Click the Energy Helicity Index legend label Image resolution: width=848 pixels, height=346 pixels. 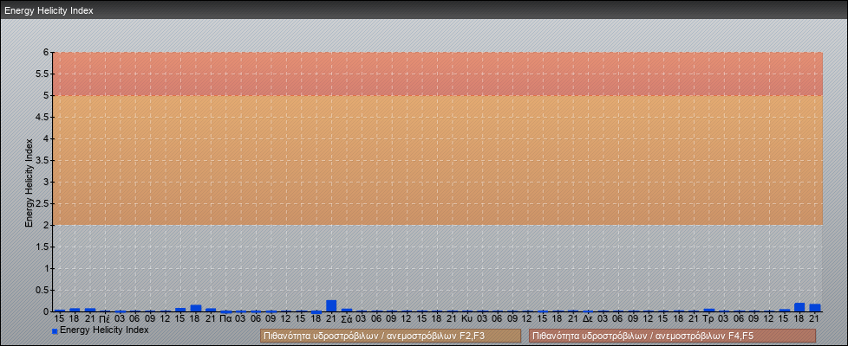tap(104, 330)
